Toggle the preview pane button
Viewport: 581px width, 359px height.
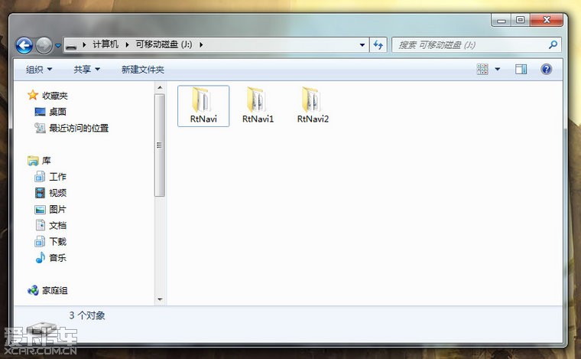point(521,70)
